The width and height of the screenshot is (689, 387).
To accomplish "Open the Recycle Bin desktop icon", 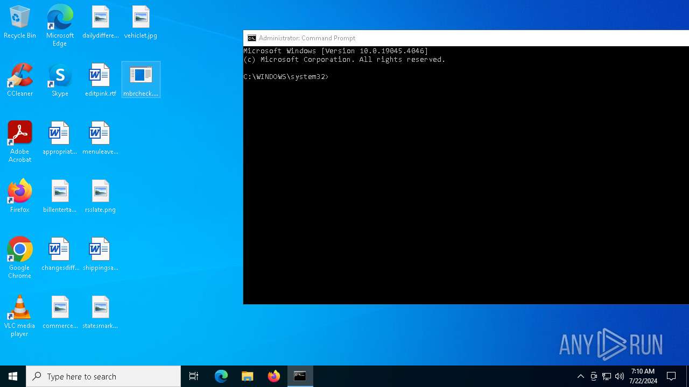I will (x=20, y=23).
